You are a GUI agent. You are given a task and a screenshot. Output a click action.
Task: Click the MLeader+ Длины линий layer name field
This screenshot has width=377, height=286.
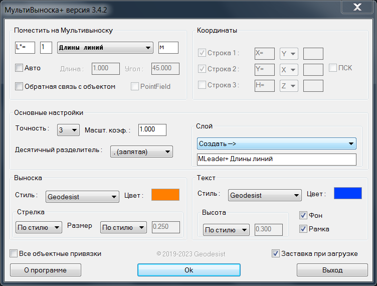click(276, 160)
